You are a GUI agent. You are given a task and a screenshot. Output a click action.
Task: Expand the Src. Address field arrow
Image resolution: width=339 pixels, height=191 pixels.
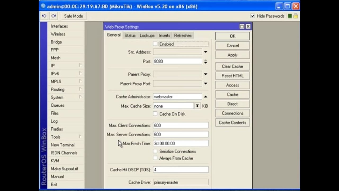[x=206, y=52]
